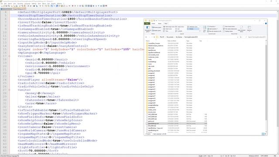This screenshot has height=157, width=279.
Task: Click the Undo icon in Notepad++ toolbar
Action: click(28, 6)
